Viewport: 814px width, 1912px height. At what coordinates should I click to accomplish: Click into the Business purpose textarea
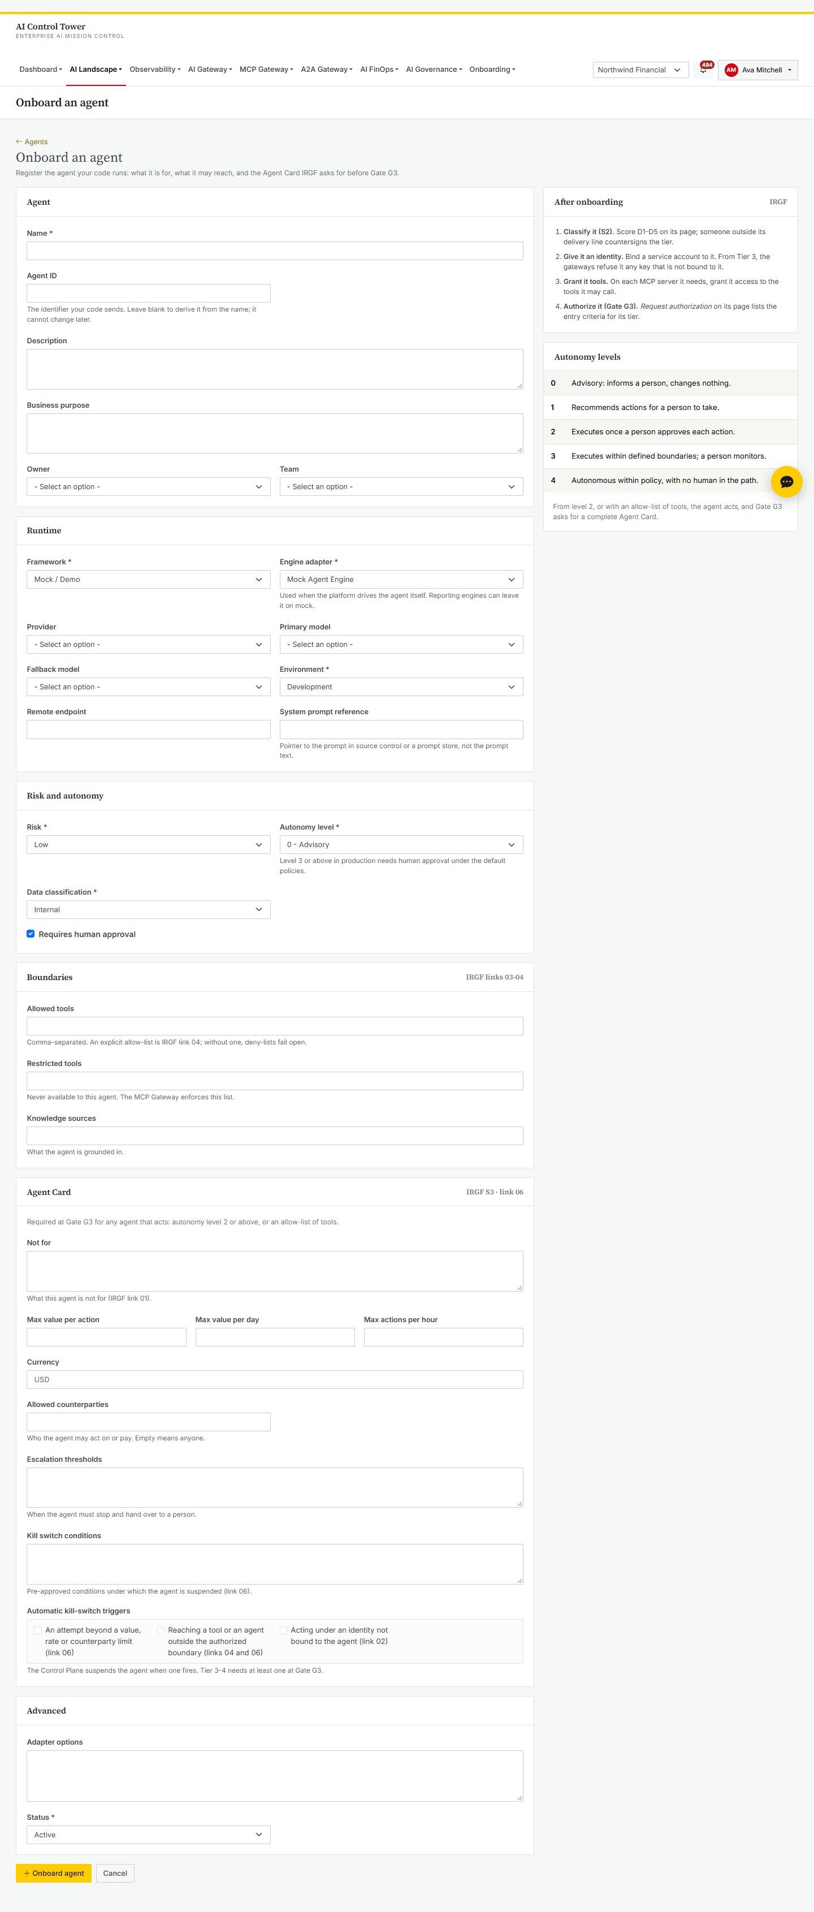click(275, 433)
